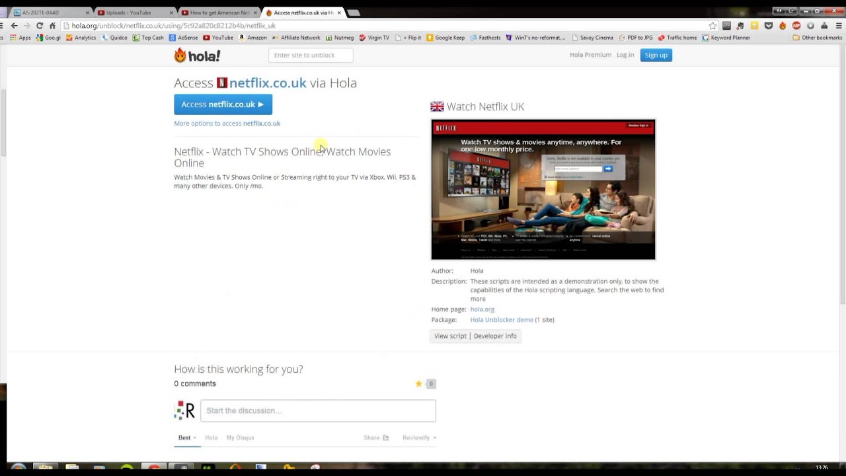
Task: Click the Hola flame extension icon in toolbar
Action: 783,26
